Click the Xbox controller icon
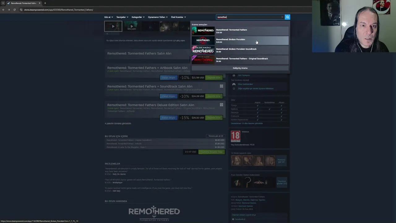396x223 pixels. 234,84
